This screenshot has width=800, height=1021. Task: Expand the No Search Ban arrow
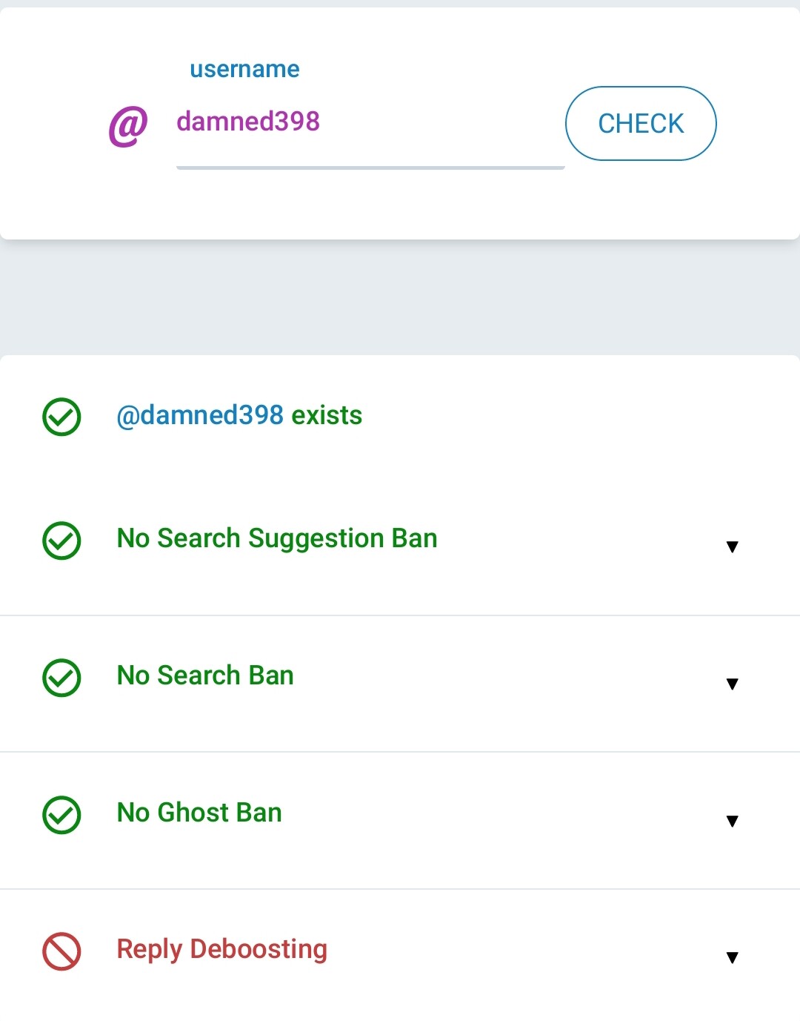(733, 684)
